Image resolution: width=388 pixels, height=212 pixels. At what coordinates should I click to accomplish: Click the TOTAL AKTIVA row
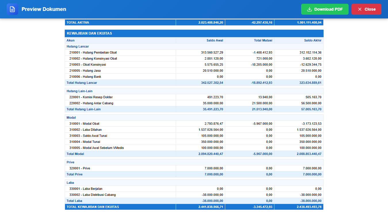pos(194,22)
